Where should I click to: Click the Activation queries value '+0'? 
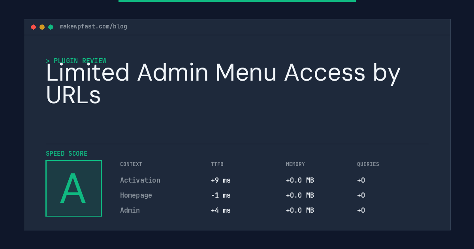point(361,180)
